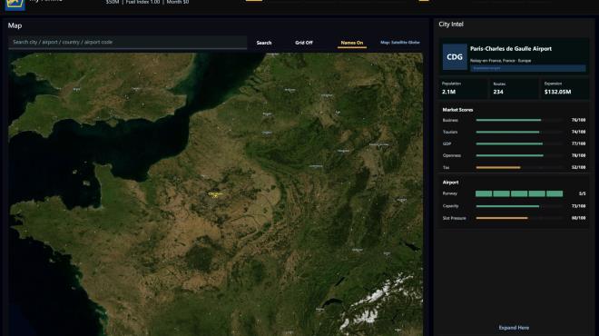Click the Search button

pyautogui.click(x=264, y=43)
